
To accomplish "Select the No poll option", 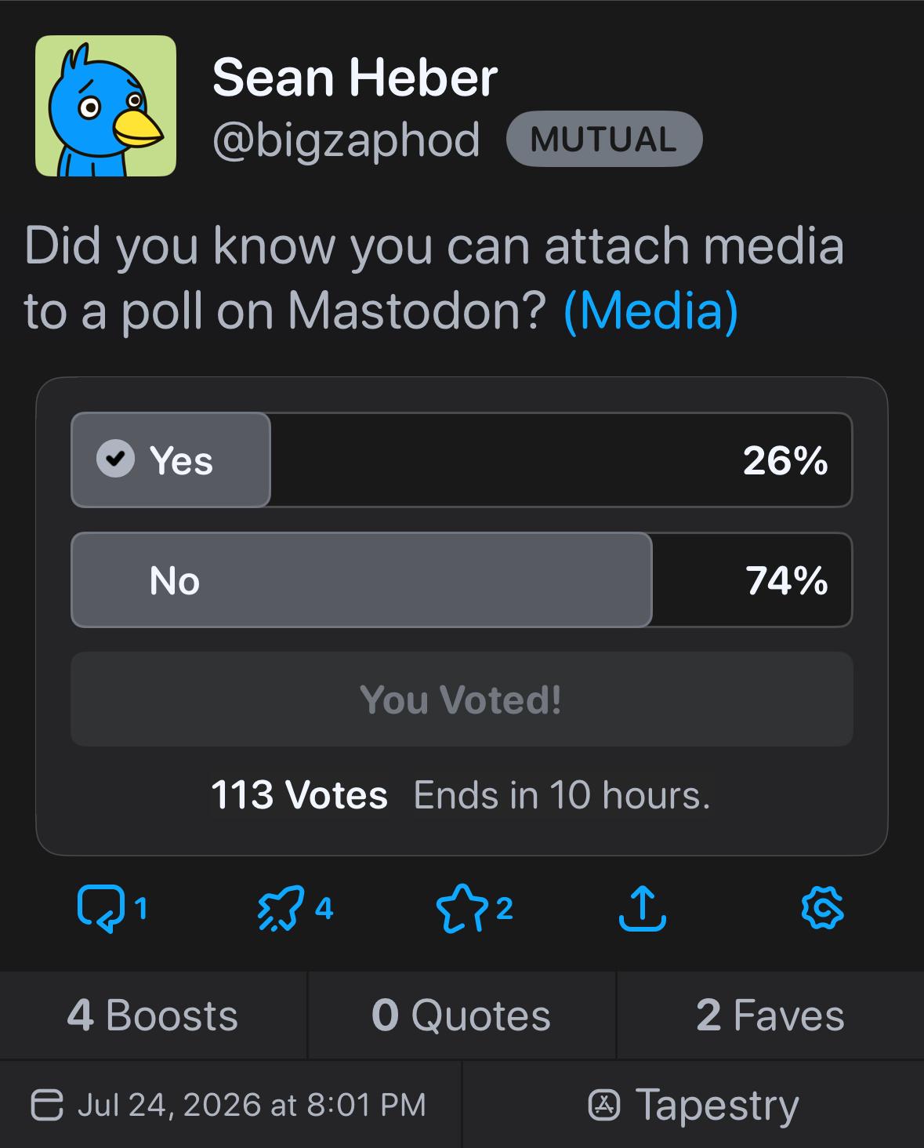I will pos(462,580).
